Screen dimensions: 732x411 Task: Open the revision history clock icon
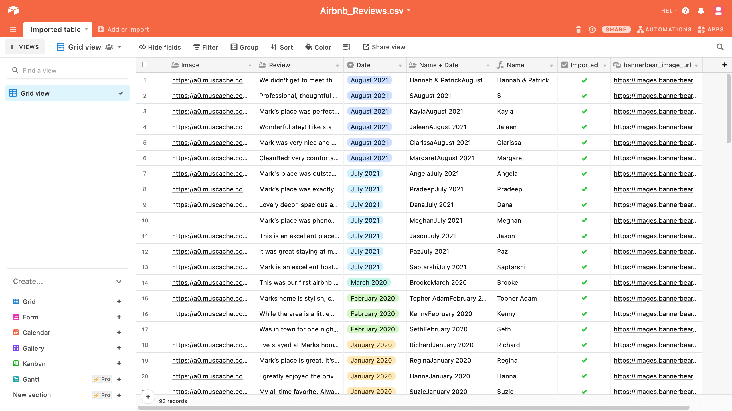(x=592, y=29)
